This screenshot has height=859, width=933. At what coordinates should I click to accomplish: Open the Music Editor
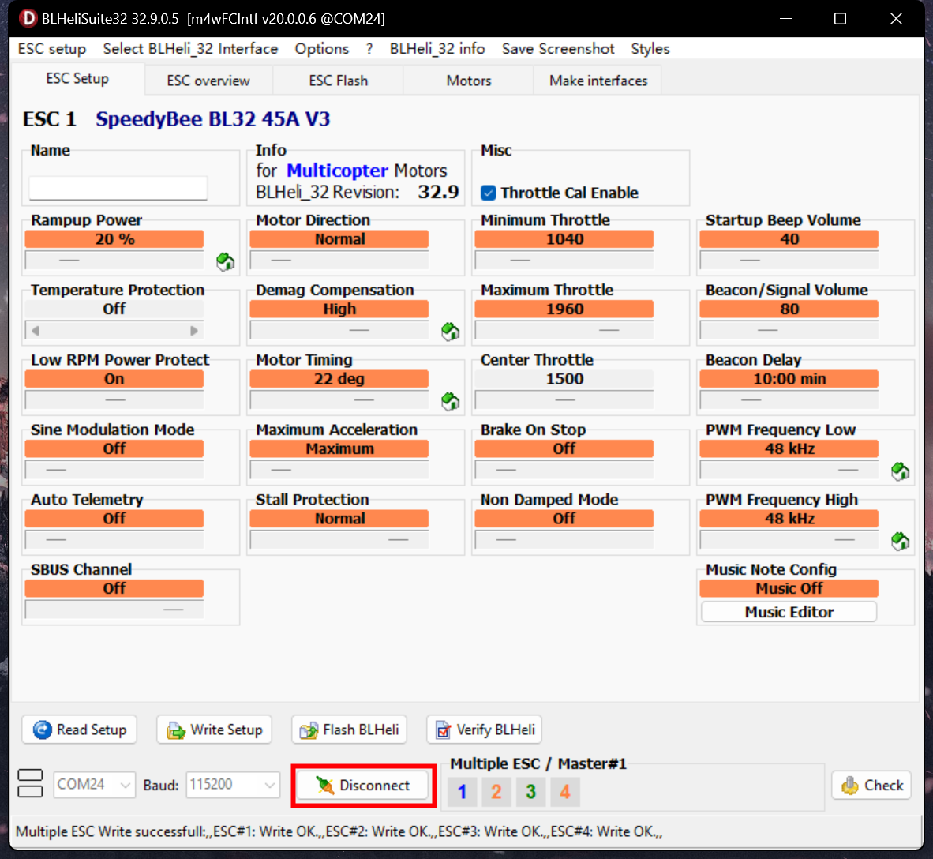pyautogui.click(x=789, y=612)
